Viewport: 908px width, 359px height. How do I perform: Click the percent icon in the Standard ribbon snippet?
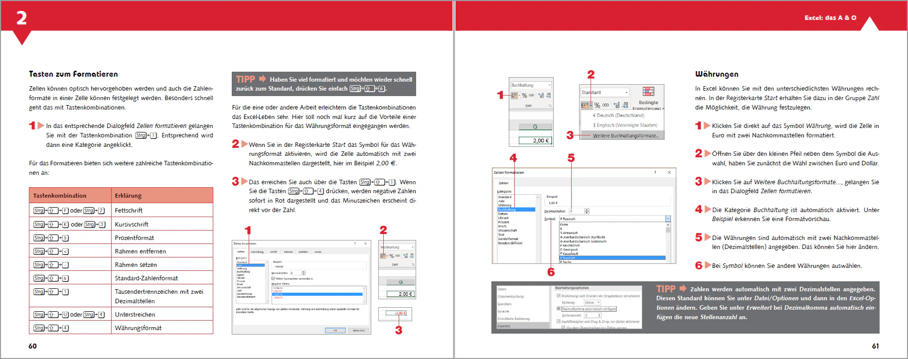(597, 105)
